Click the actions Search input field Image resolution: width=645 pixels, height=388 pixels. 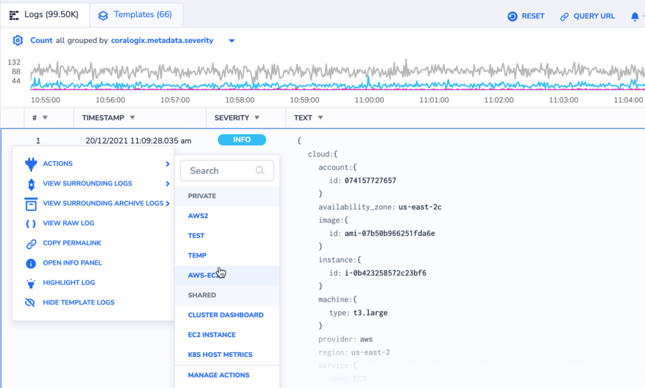(x=227, y=170)
